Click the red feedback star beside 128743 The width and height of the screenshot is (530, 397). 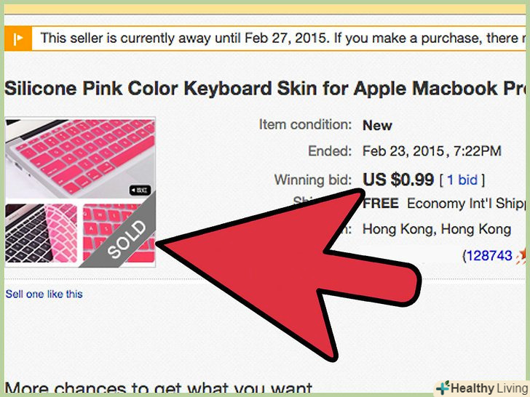(522, 256)
